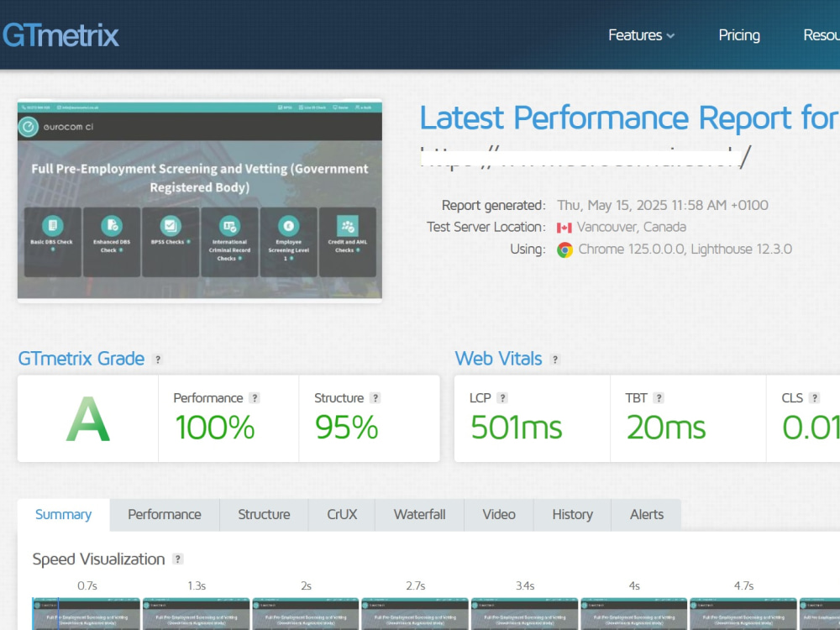Open the Alerts tab
The width and height of the screenshot is (840, 630).
pyautogui.click(x=647, y=515)
